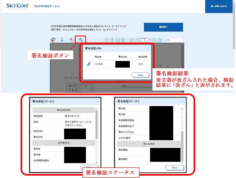This screenshot has width=236, height=178.
Task: Expand the small arrow beside the bookmark icon
Action: click(x=64, y=40)
